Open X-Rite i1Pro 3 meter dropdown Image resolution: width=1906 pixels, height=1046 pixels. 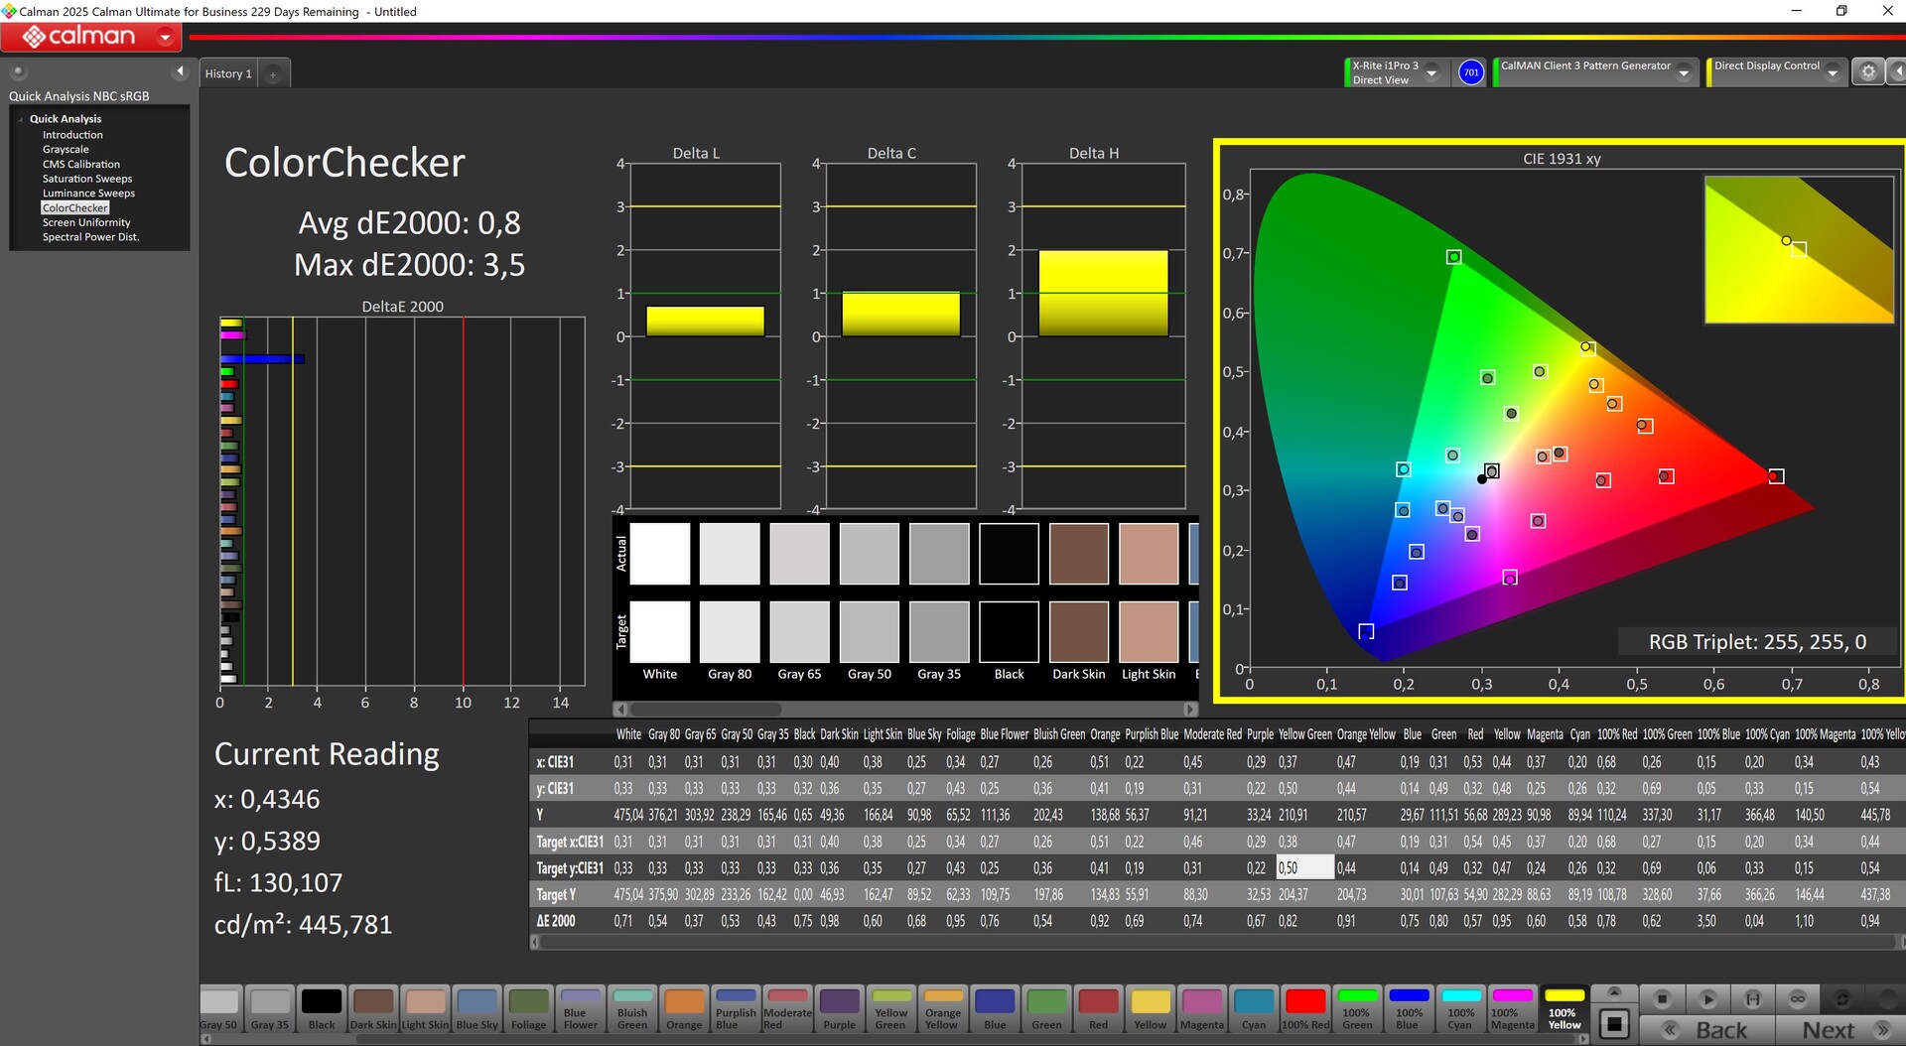click(x=1431, y=73)
